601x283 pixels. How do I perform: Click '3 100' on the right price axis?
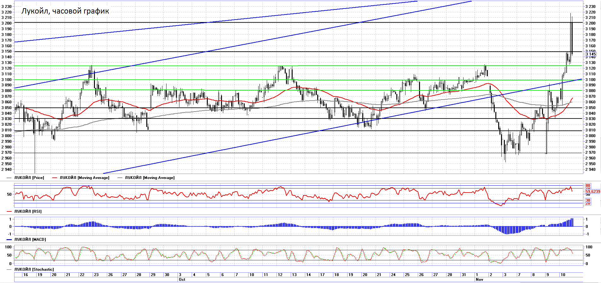(x=591, y=80)
